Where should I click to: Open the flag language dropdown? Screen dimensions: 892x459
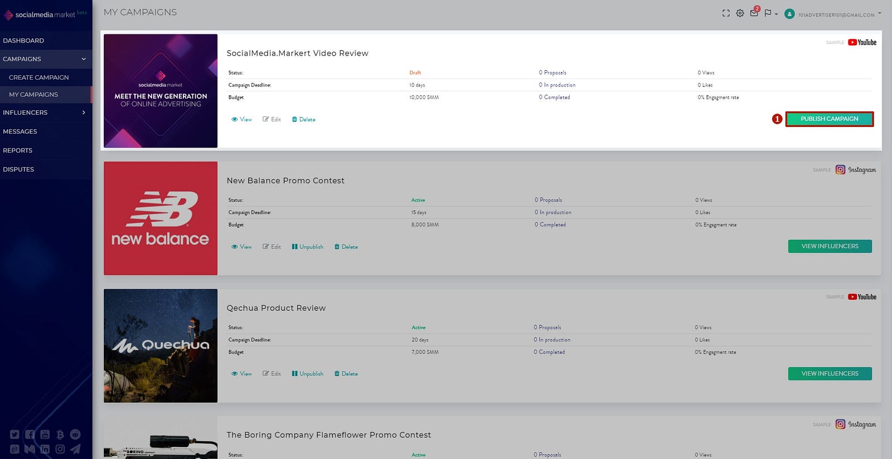(770, 13)
